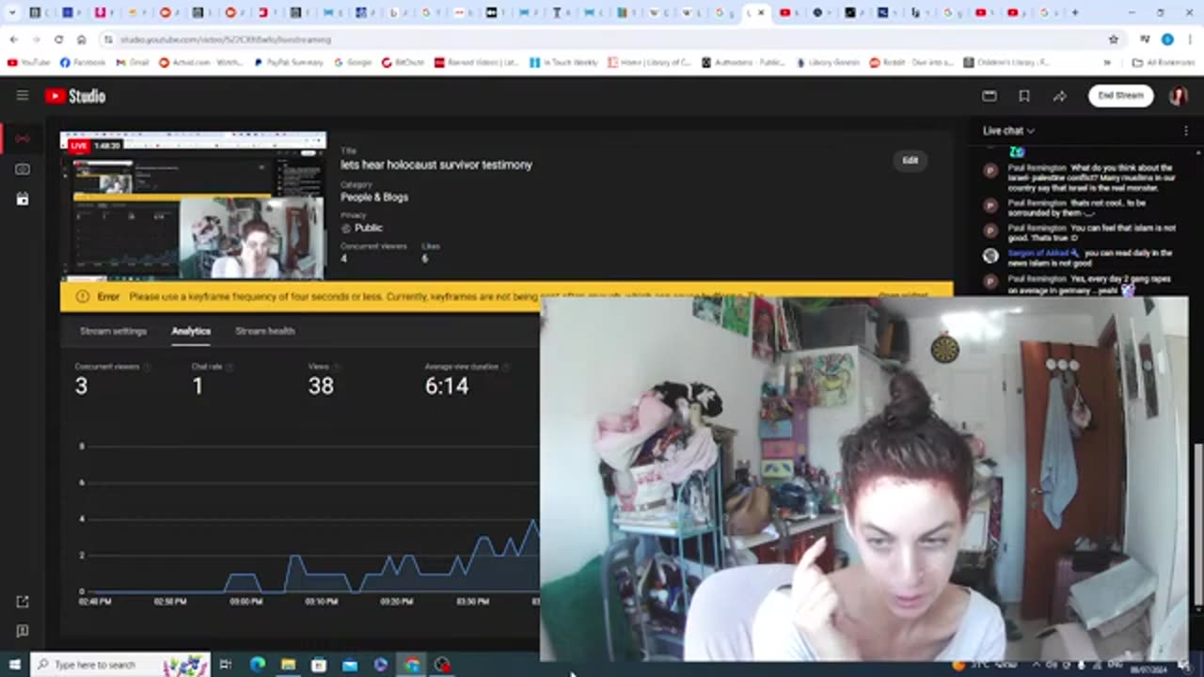1204x677 pixels.
Task: Open the BitChute bookmark
Action: pos(403,62)
